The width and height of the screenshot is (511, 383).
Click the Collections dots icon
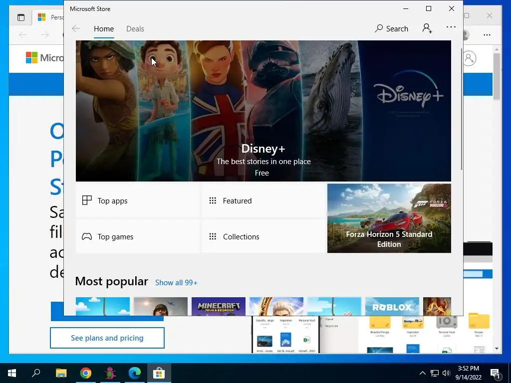coord(213,236)
